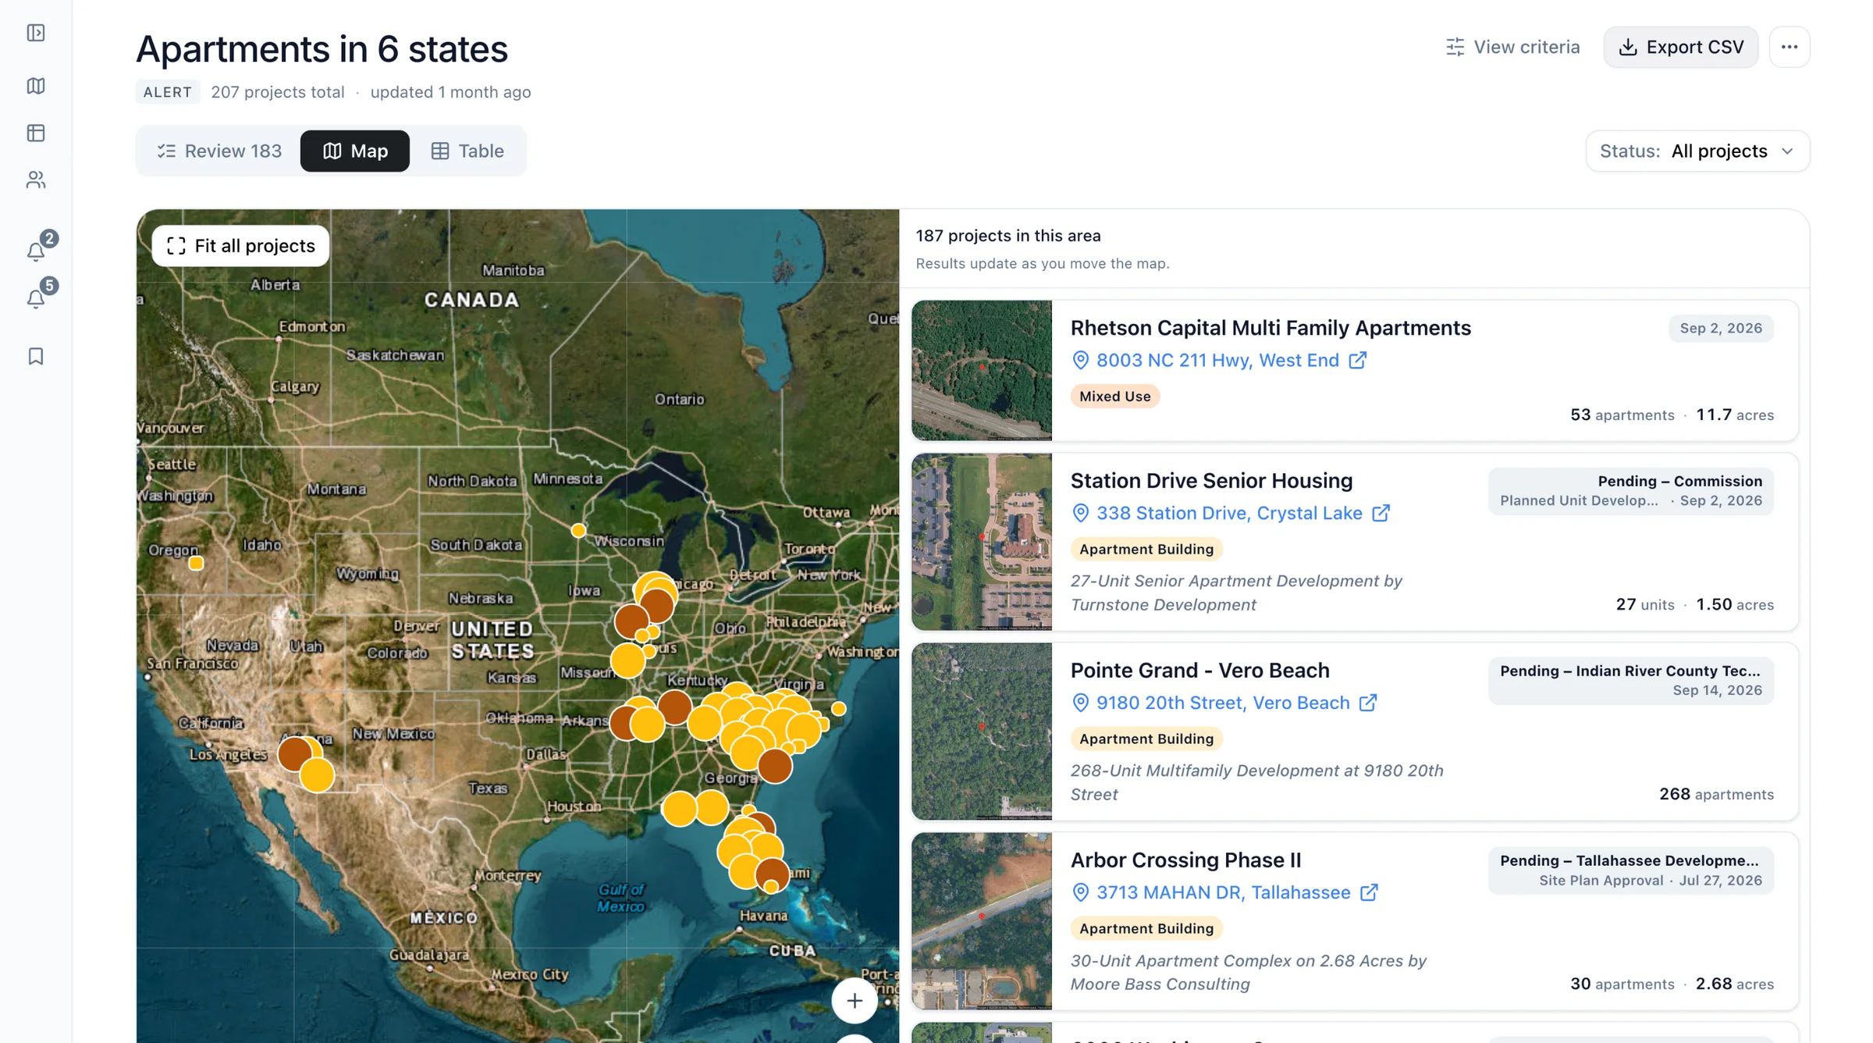Click View criteria
1873x1043 pixels.
(x=1512, y=47)
